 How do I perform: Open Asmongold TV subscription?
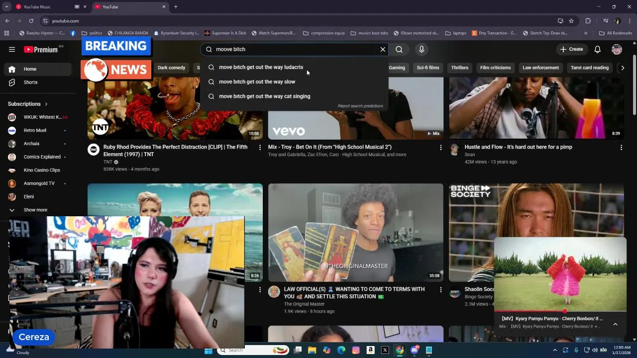click(x=37, y=183)
